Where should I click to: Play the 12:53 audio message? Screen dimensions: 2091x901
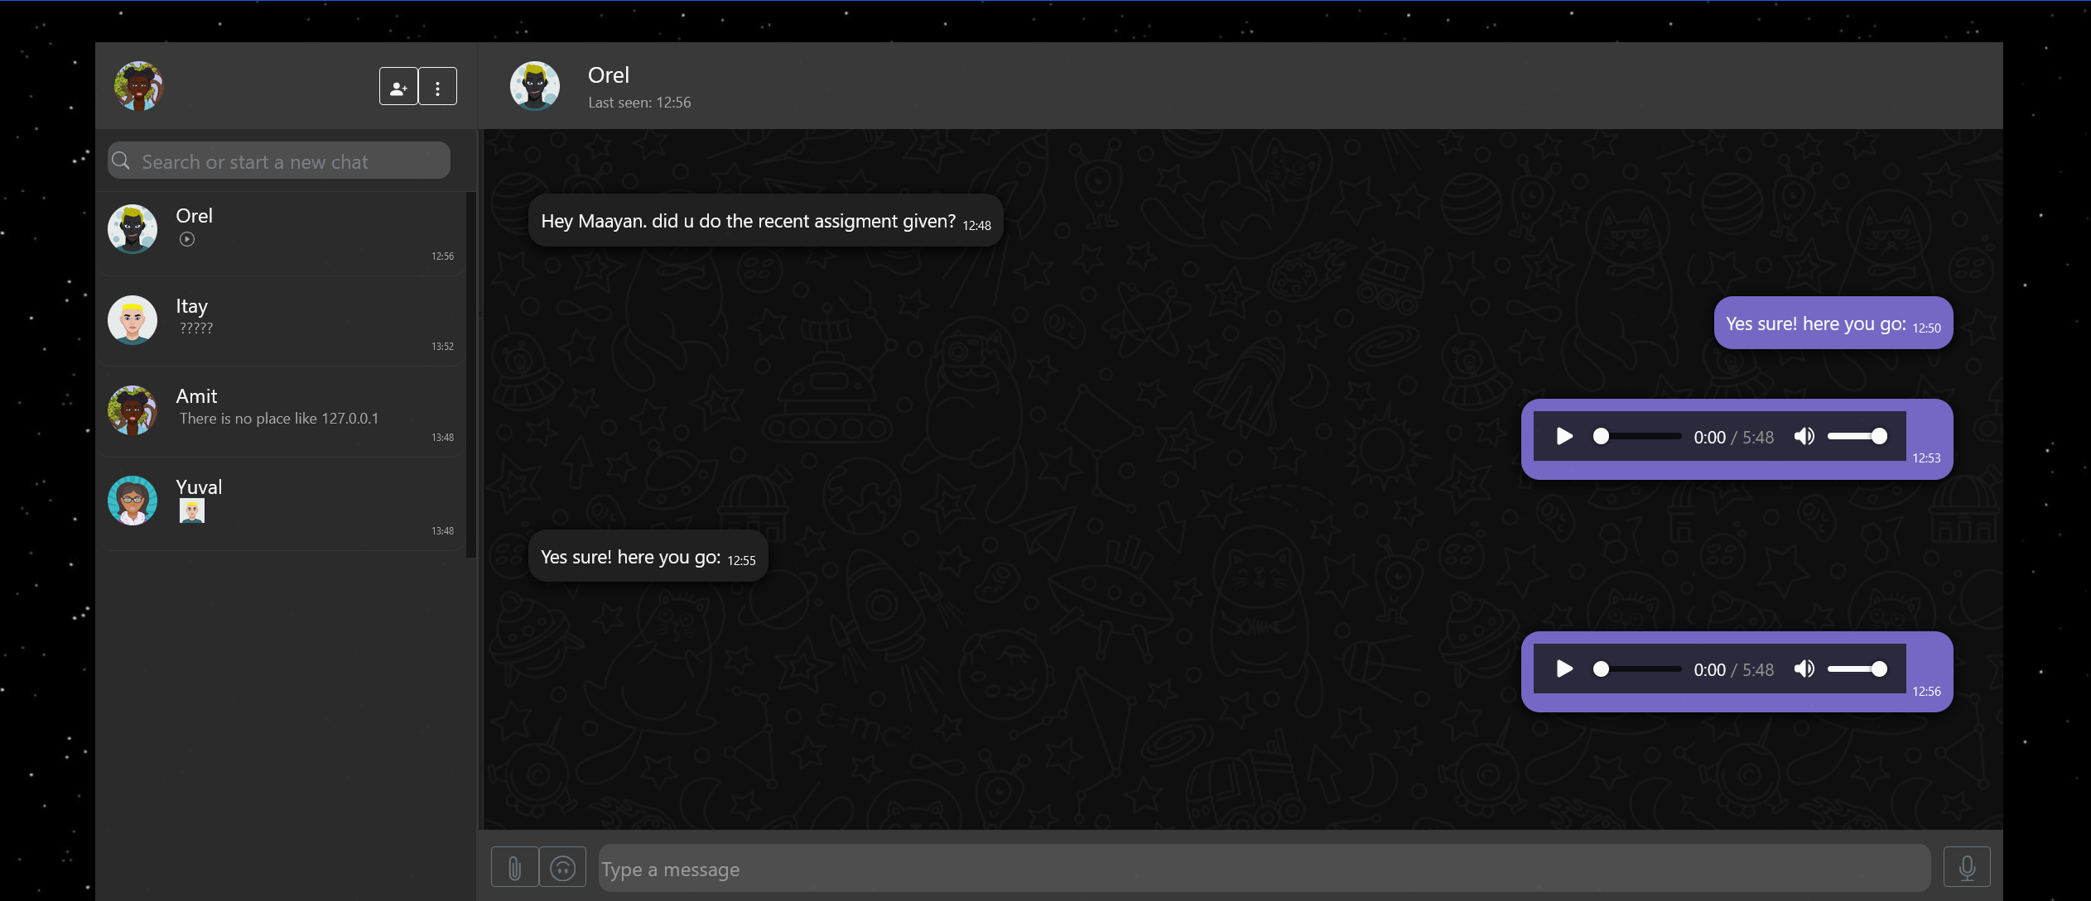coord(1563,436)
